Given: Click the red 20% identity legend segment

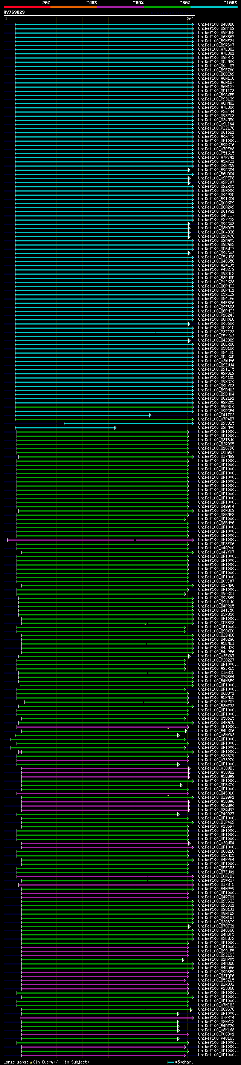Looking at the screenshot, I should [27, 7].
